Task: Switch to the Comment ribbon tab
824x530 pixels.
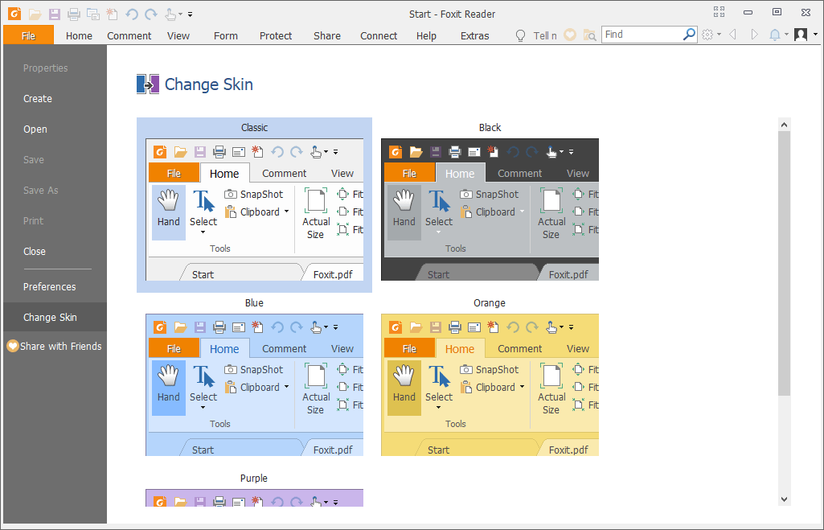Action: (129, 35)
